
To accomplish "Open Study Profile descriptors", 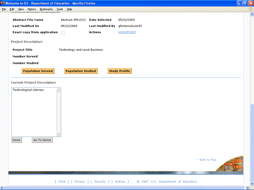I will click(x=119, y=71).
